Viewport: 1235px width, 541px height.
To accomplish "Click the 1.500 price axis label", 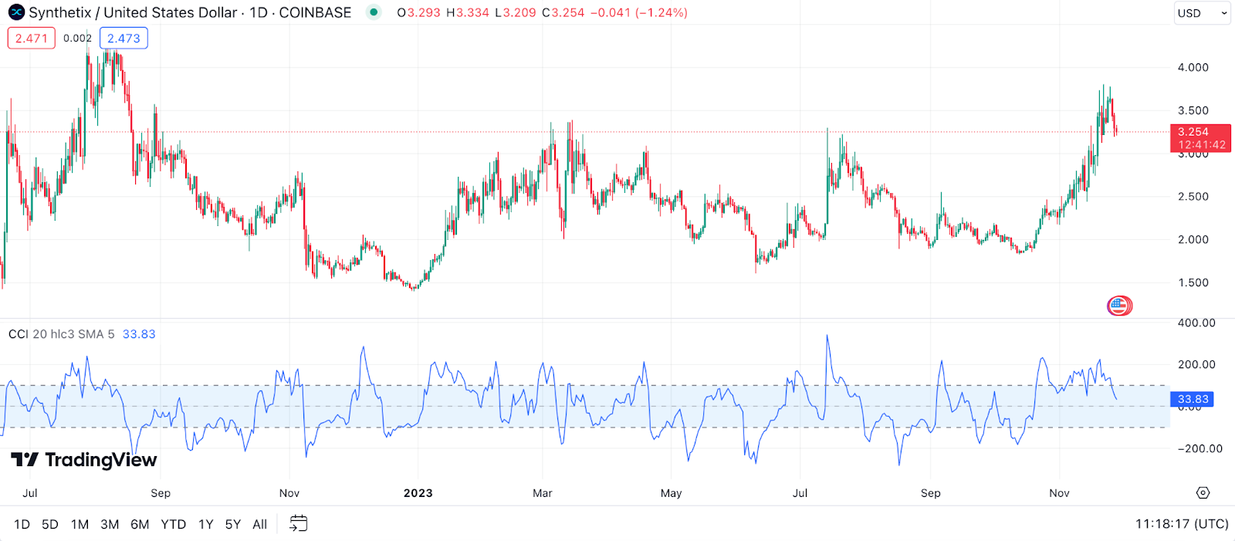I will pos(1193,282).
